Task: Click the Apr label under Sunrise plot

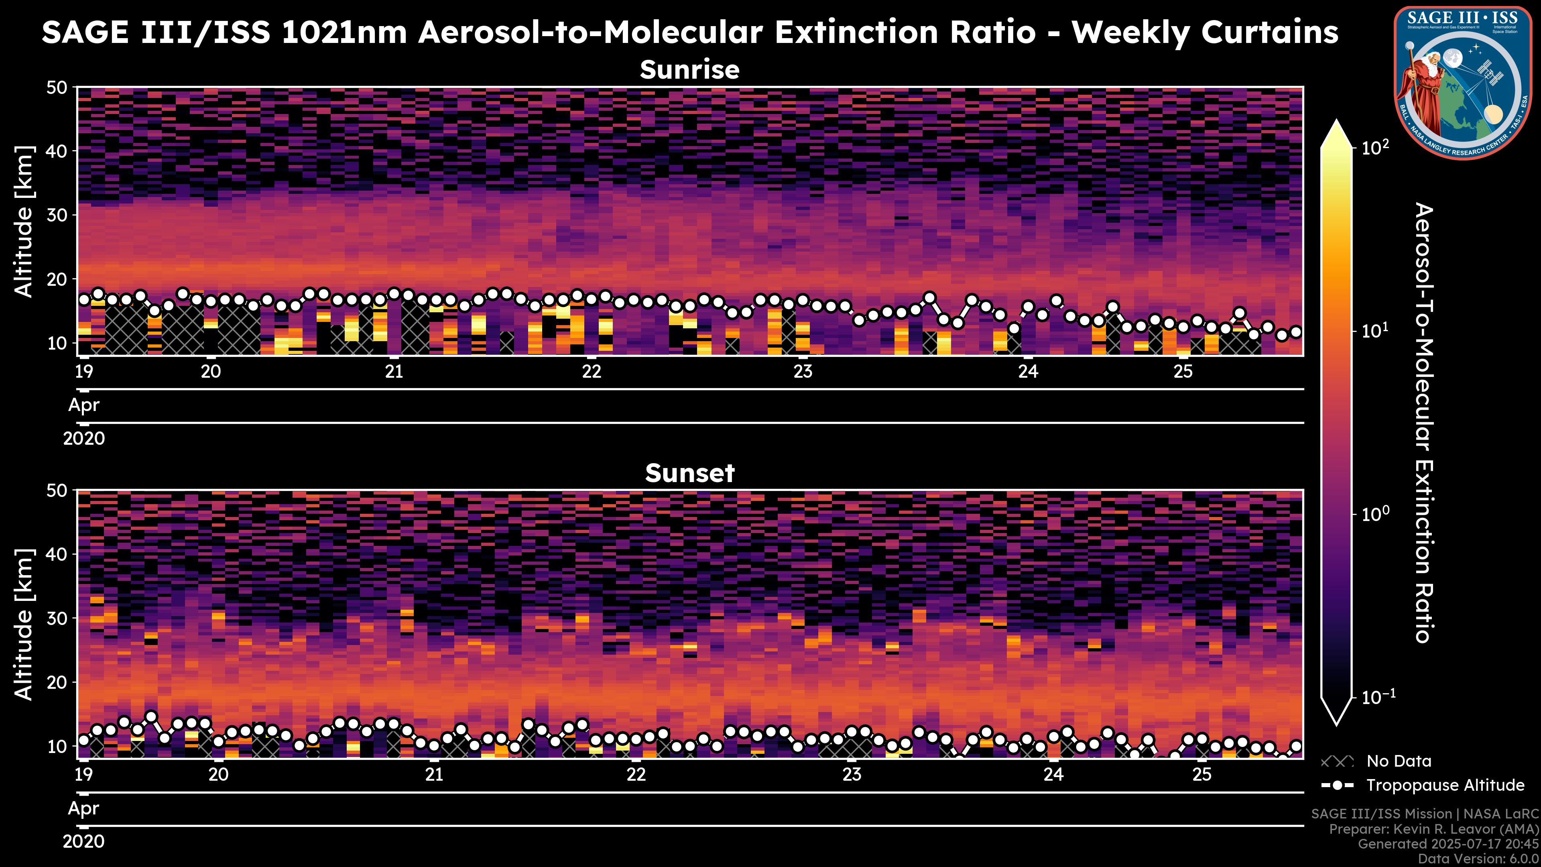Action: [x=84, y=405]
